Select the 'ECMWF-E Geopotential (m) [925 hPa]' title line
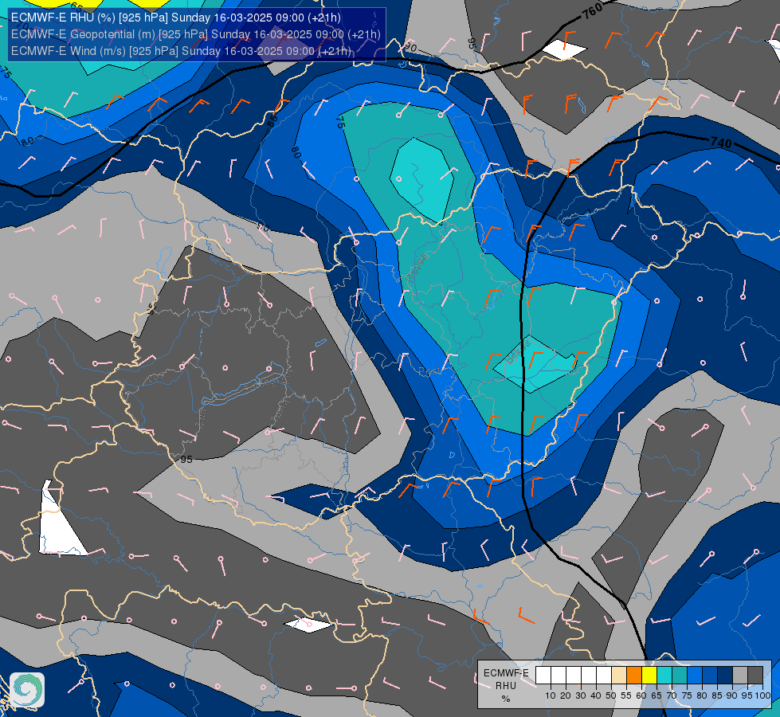 click(x=195, y=34)
